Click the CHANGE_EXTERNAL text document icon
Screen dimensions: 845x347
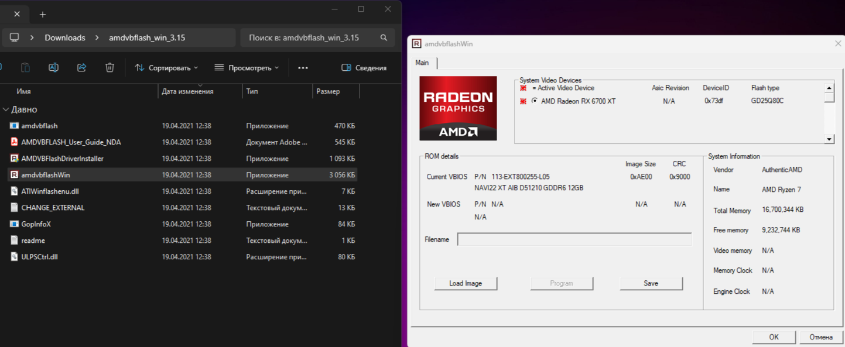click(x=15, y=208)
